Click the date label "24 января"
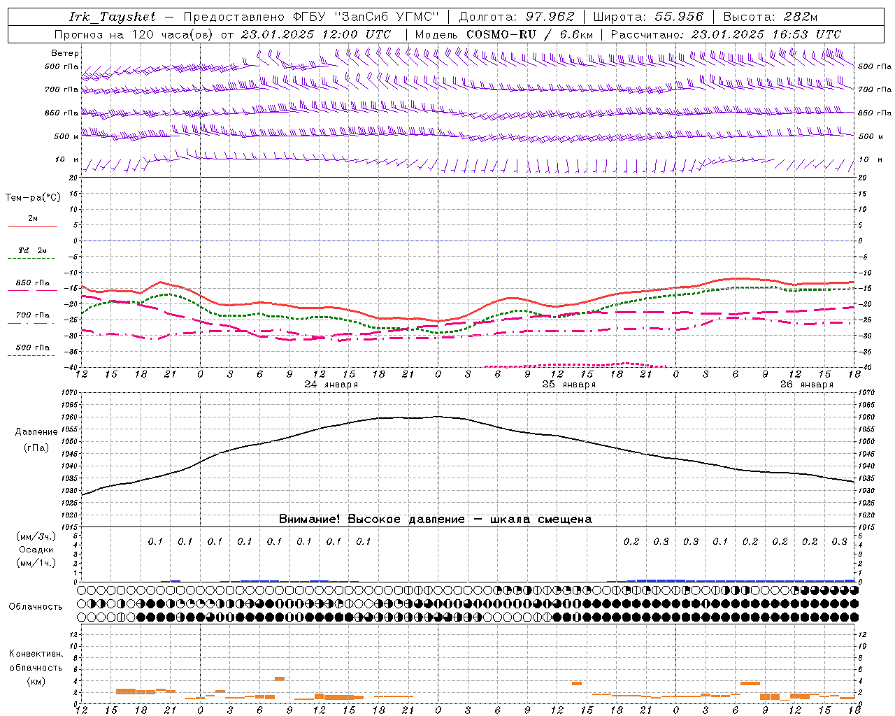 coord(331,385)
